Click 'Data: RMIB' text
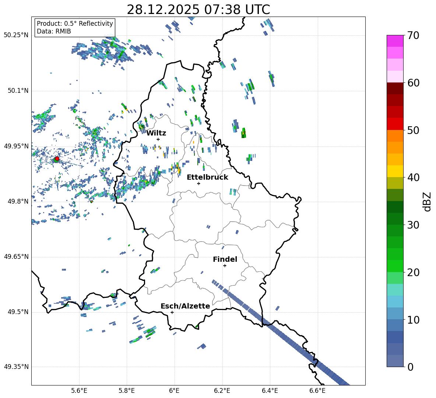 (54, 31)
